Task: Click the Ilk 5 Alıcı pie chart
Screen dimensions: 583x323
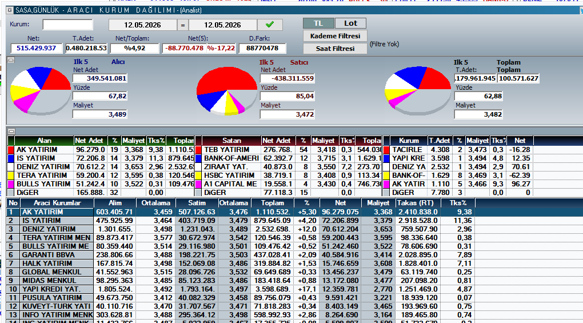Action: (x=40, y=90)
